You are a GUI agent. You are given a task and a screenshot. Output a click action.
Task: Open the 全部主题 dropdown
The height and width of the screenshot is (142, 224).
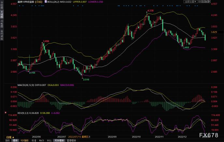pos(191,2)
